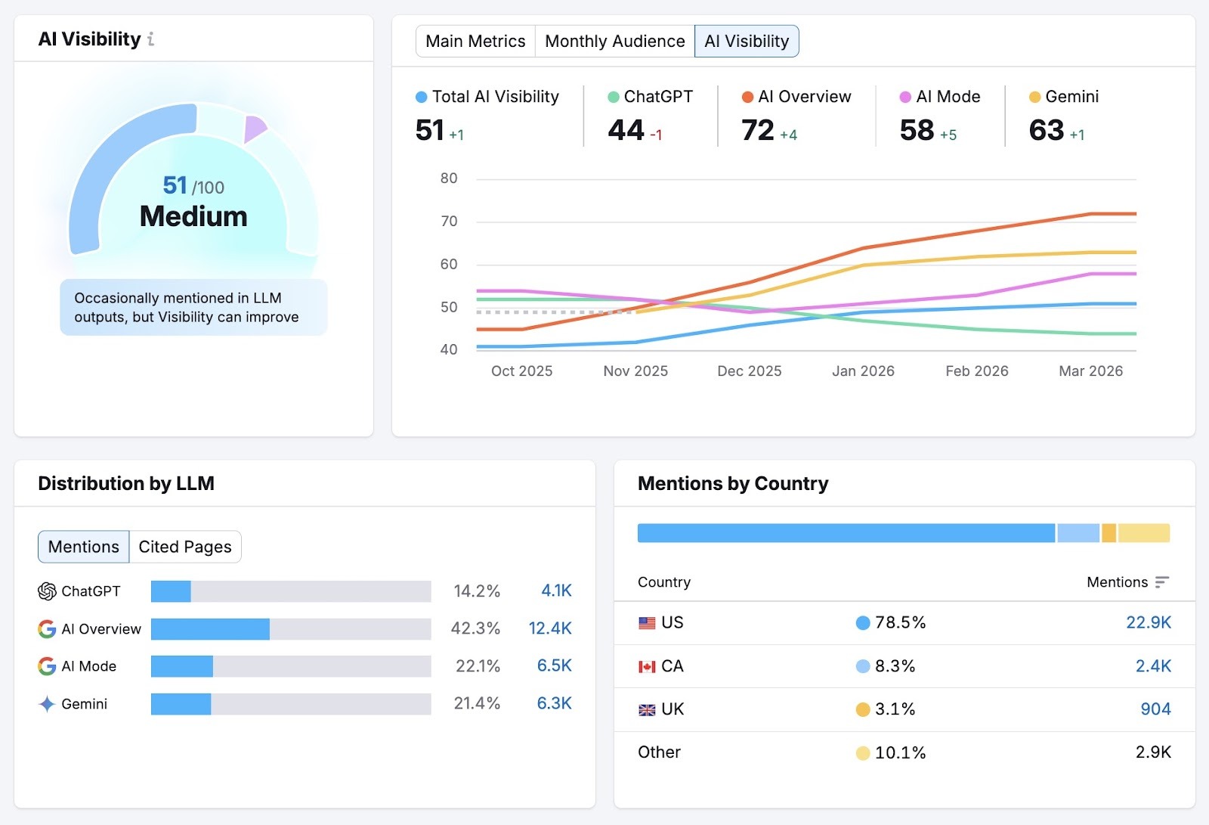The width and height of the screenshot is (1209, 825).
Task: Click the UK flag icon
Action: coord(646,709)
